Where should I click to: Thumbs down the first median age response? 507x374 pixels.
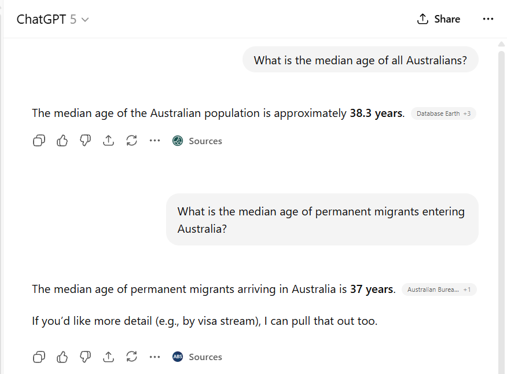pos(85,141)
